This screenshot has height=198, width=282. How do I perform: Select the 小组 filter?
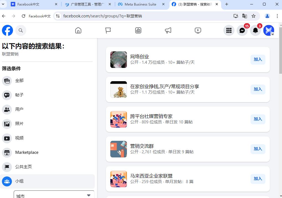47,181
